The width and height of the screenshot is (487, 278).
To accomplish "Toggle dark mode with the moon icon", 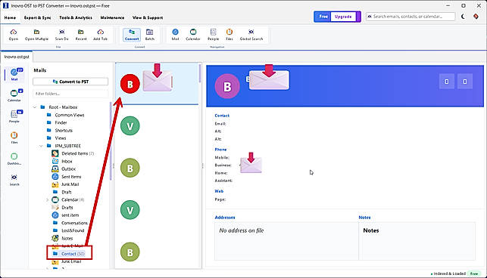I will point(463,17).
